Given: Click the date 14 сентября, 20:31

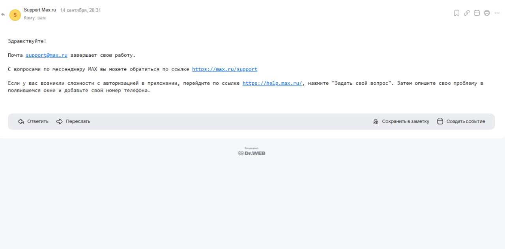Looking at the screenshot, I should click(x=80, y=10).
